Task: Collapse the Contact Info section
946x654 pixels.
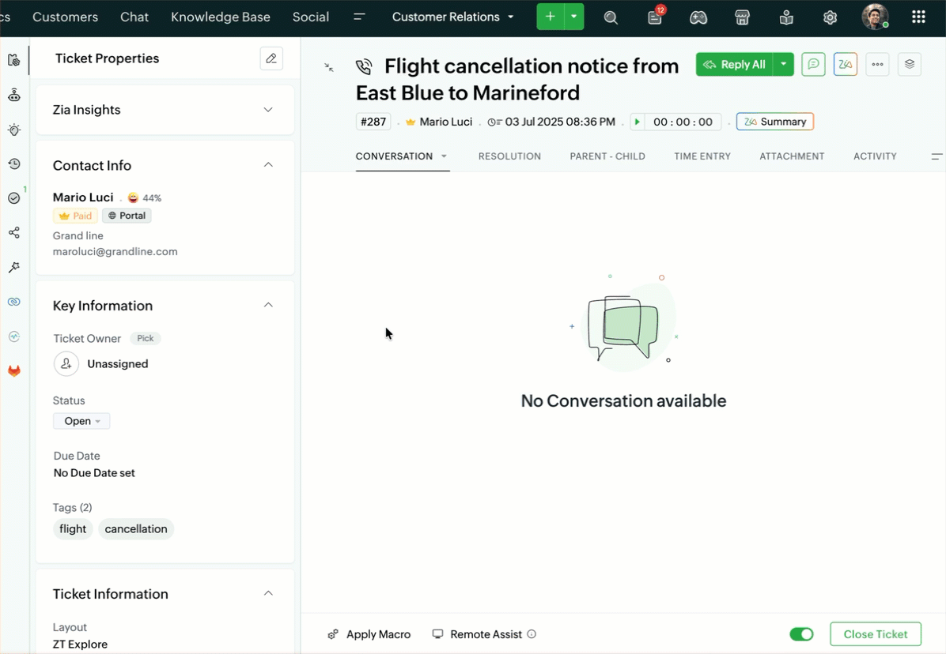Action: point(268,165)
